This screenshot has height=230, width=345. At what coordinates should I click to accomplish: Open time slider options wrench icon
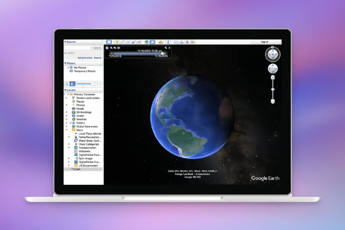click(166, 48)
